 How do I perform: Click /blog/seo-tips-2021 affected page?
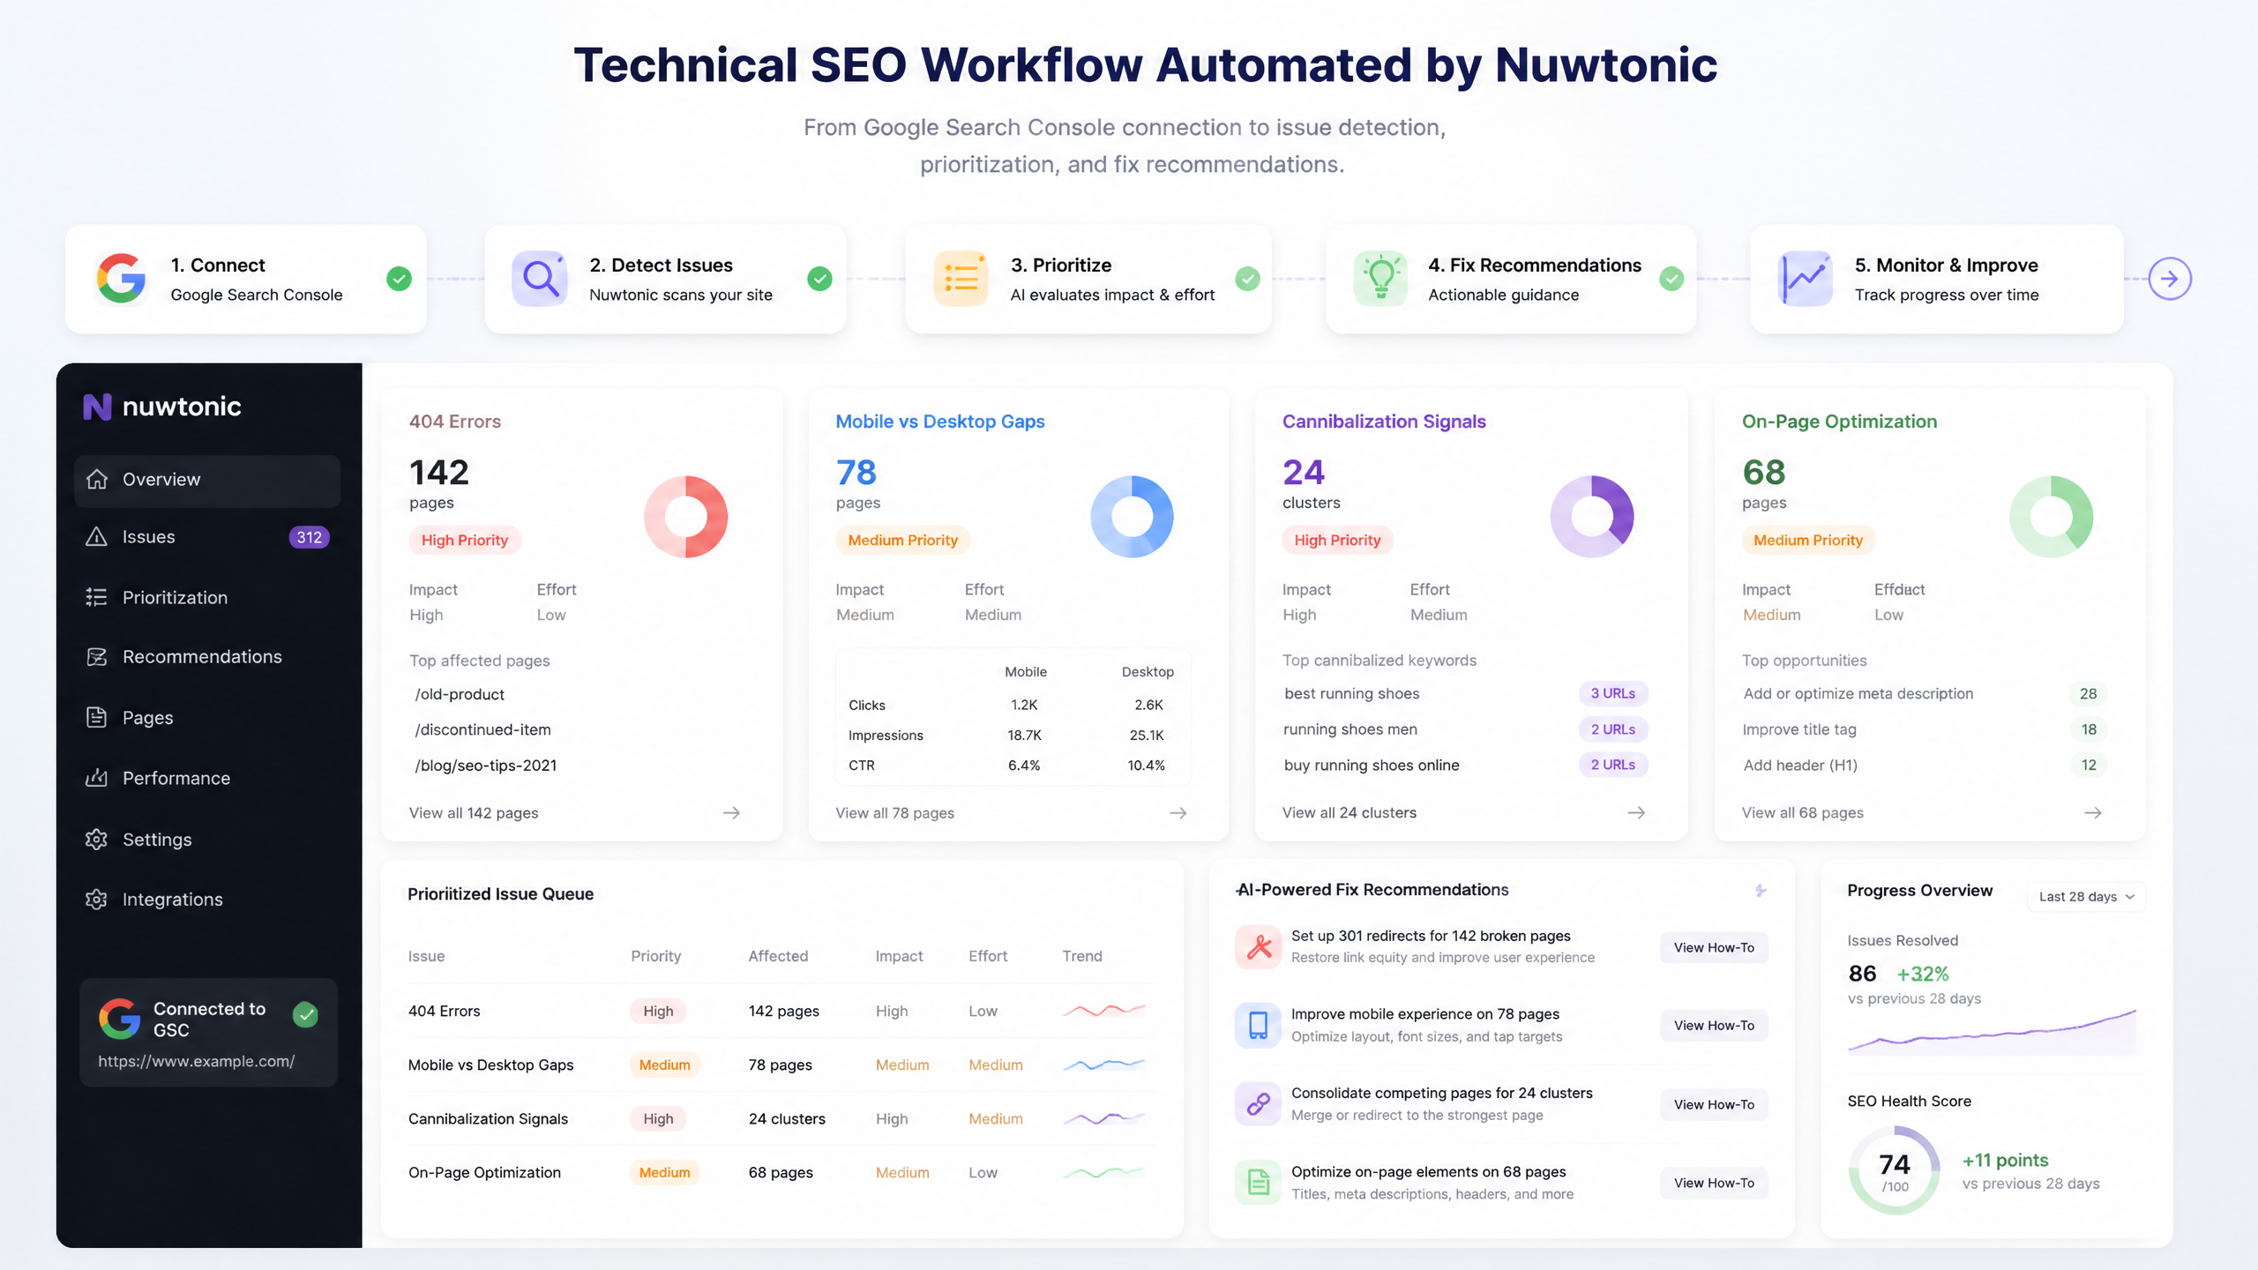pos(486,766)
